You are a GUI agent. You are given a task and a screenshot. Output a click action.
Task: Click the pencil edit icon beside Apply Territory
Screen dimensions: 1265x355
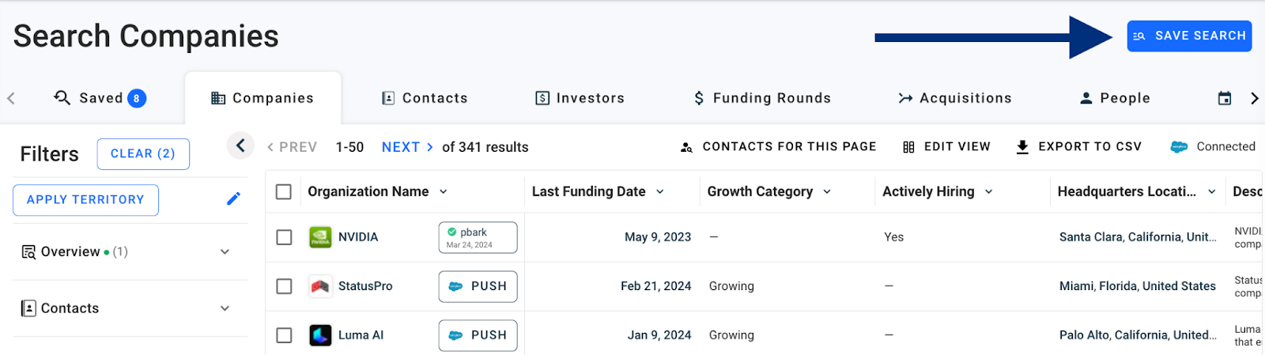[x=233, y=199]
